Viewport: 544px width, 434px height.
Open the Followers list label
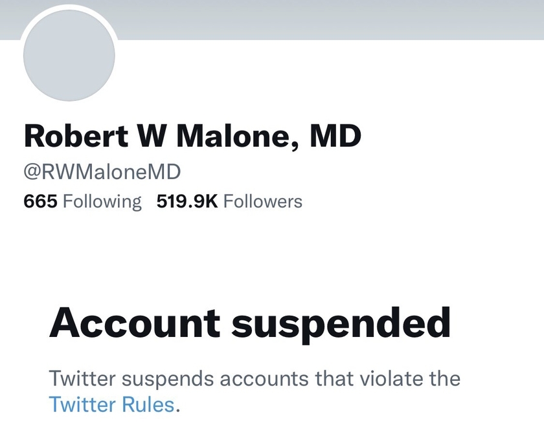pos(263,201)
